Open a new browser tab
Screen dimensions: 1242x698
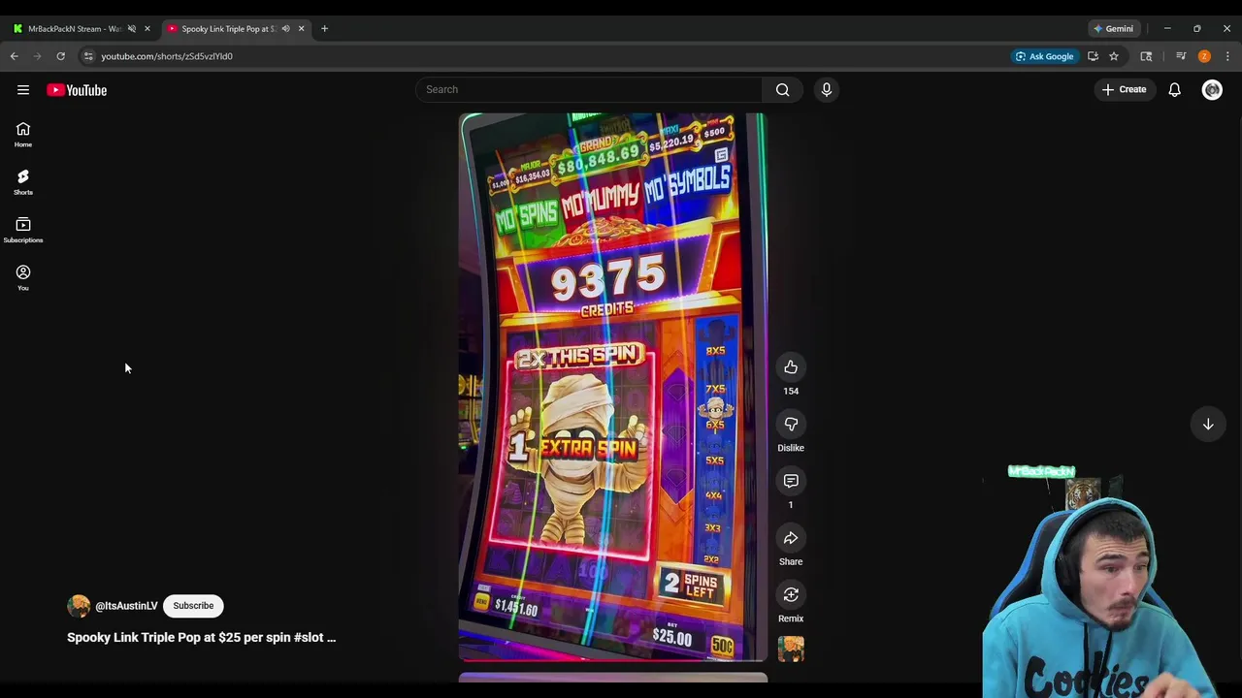tap(324, 29)
